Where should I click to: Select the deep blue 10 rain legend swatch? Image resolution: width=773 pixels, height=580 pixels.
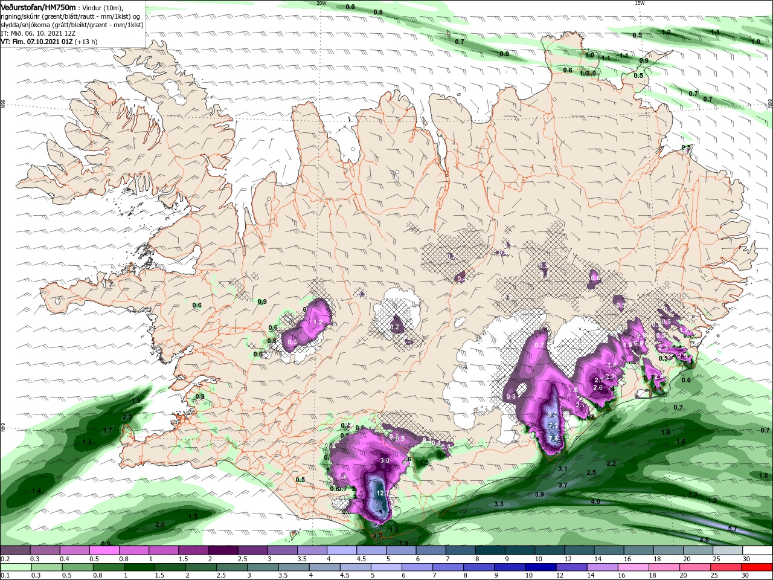coord(540,567)
